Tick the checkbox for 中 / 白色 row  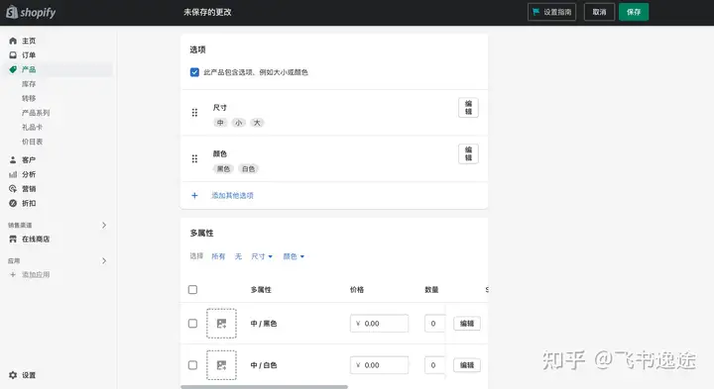point(192,365)
